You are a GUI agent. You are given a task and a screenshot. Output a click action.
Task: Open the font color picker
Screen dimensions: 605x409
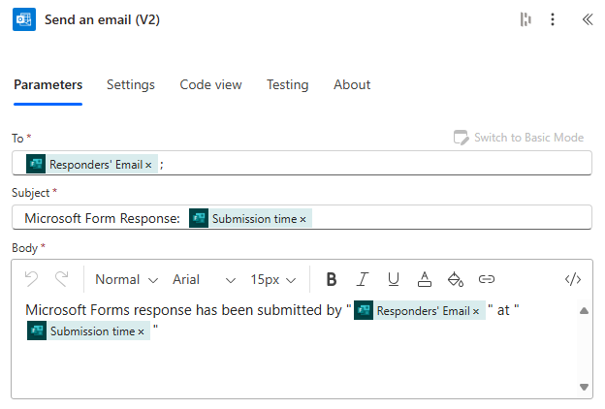(x=424, y=280)
